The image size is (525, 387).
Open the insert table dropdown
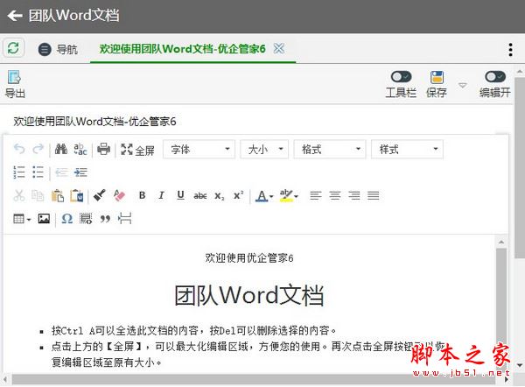click(x=22, y=219)
